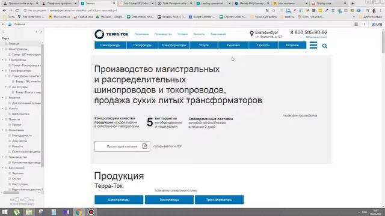Collapse the Трансформаторы node in the Pages tree
Image resolution: width=385 pixels, height=216 pixels.
pyautogui.click(x=2, y=71)
